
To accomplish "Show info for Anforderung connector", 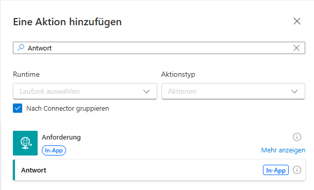I will click(297, 137).
